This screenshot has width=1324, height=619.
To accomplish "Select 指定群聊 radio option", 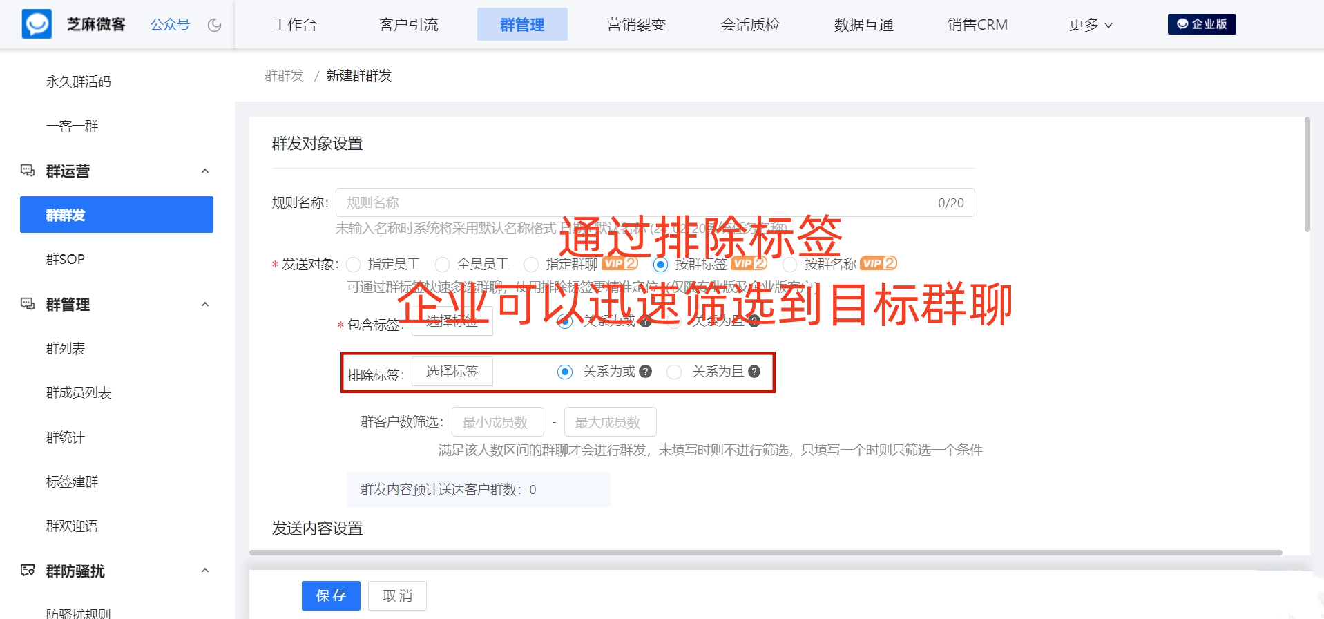I will [x=530, y=265].
